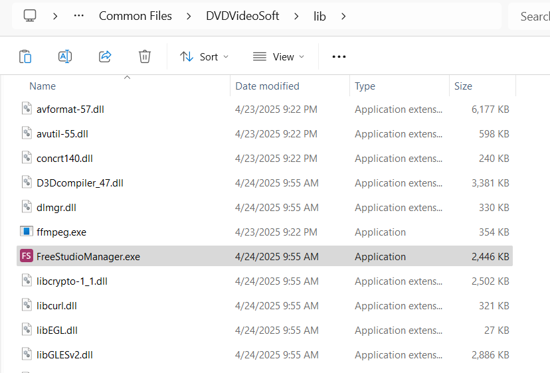
Task: Show hidden breadcrumb folders via address bar ellipsis
Action: coord(79,16)
